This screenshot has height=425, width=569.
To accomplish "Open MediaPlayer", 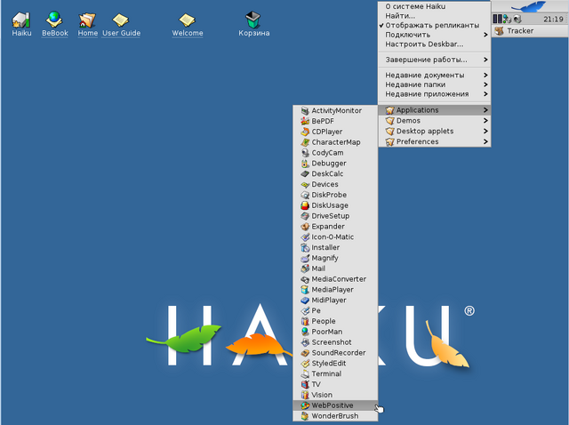I will pos(335,290).
